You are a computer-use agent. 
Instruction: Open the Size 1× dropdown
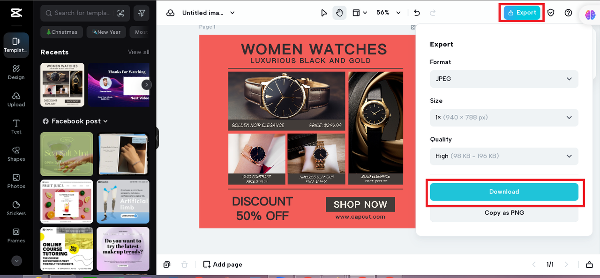pos(504,117)
